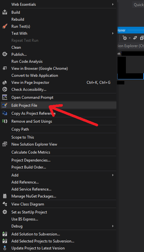
Task: Expand the Add submenu arrow
Action: tap(113, 175)
